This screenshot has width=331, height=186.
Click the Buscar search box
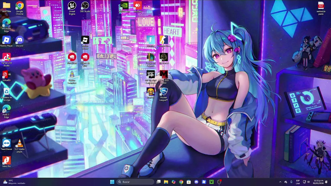[x=135, y=182]
